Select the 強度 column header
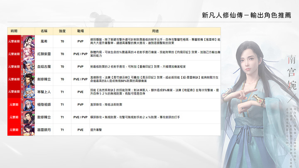Screen dimensions: 299x168 (x=62, y=31)
